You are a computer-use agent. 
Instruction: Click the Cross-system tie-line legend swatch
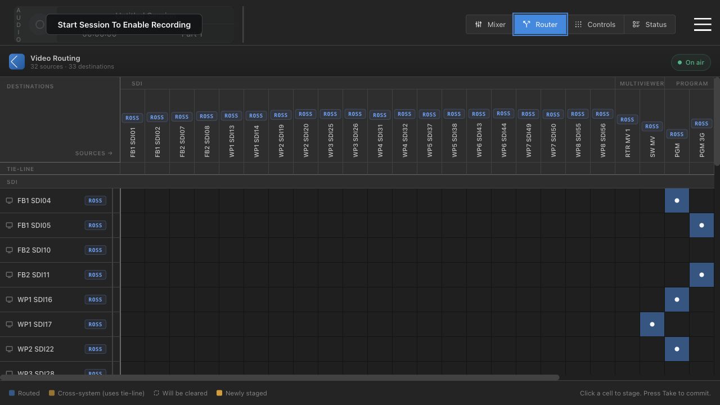(x=52, y=393)
